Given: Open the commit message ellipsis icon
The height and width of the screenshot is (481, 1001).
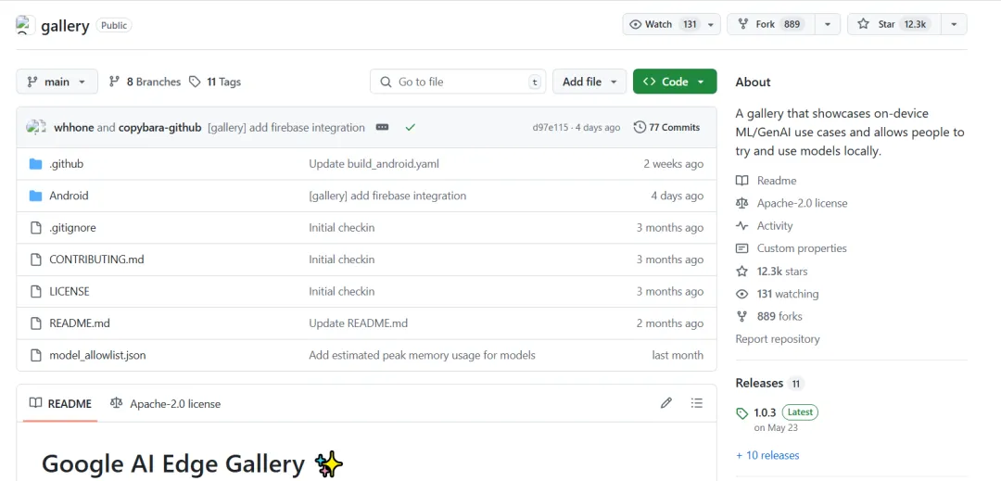Looking at the screenshot, I should click(x=382, y=128).
